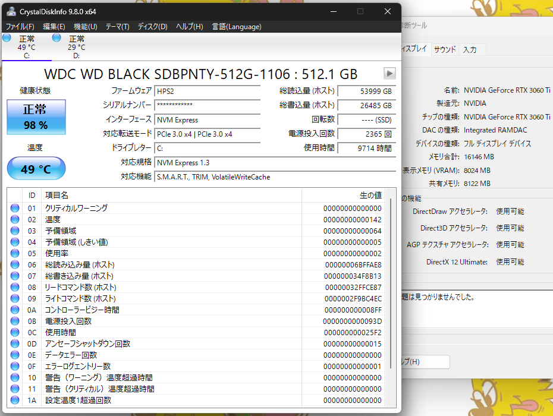This screenshot has width=553, height=416.
Task: Click Integrated RAMDAC value
Action: [x=495, y=130]
